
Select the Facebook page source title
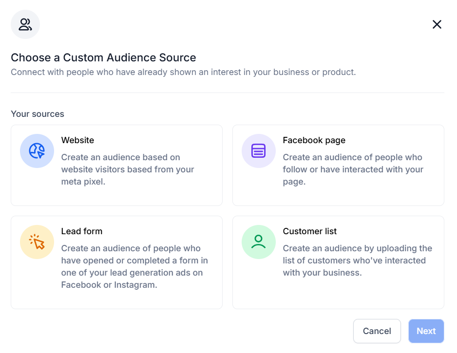pos(314,140)
